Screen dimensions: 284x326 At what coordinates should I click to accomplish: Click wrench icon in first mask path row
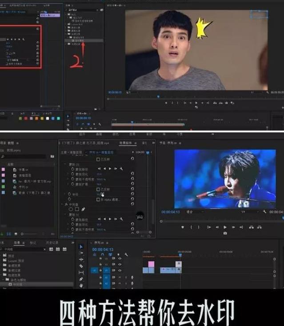tap(121, 169)
